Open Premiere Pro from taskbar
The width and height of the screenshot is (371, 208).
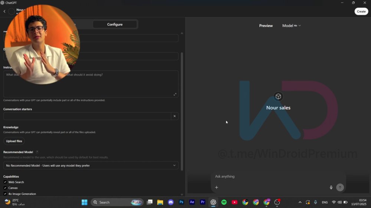(203, 202)
